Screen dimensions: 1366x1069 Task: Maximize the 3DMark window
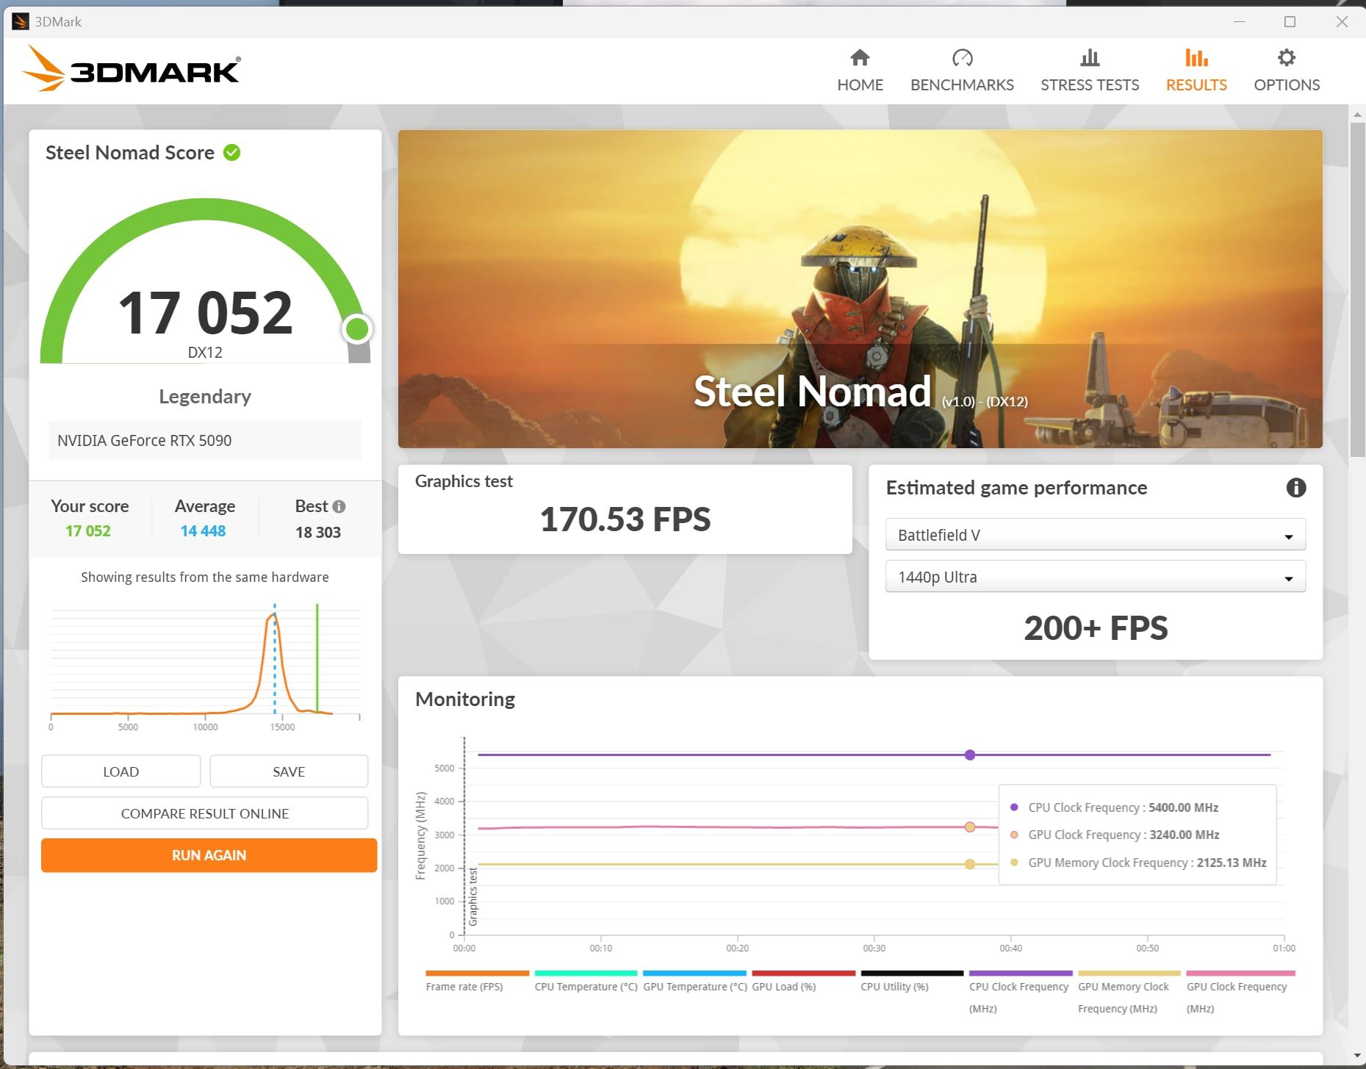pyautogui.click(x=1290, y=21)
